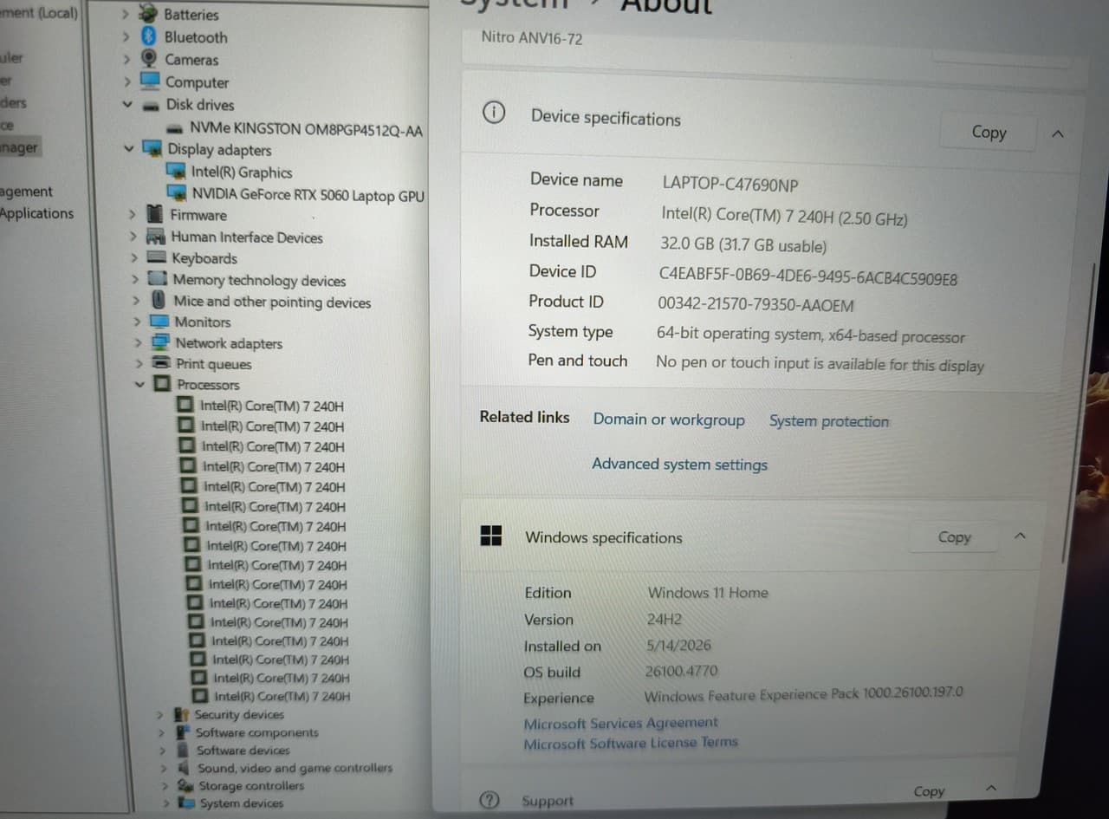Click the NVIDIA GeForce RTX 5060 icon
This screenshot has width=1109, height=819.
click(178, 194)
